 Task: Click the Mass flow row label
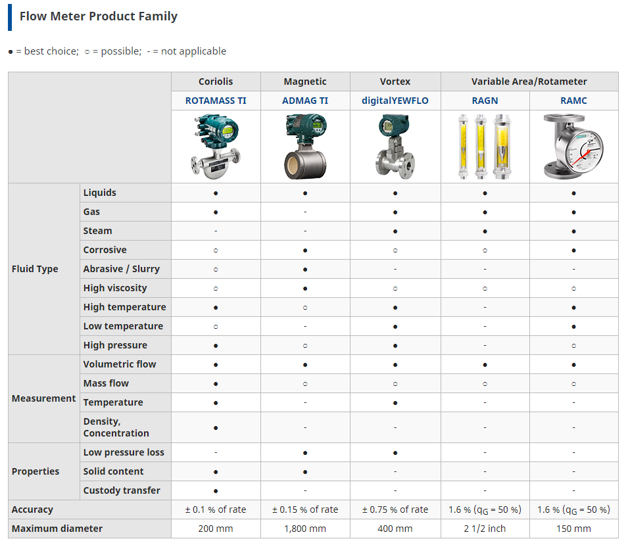tap(106, 383)
